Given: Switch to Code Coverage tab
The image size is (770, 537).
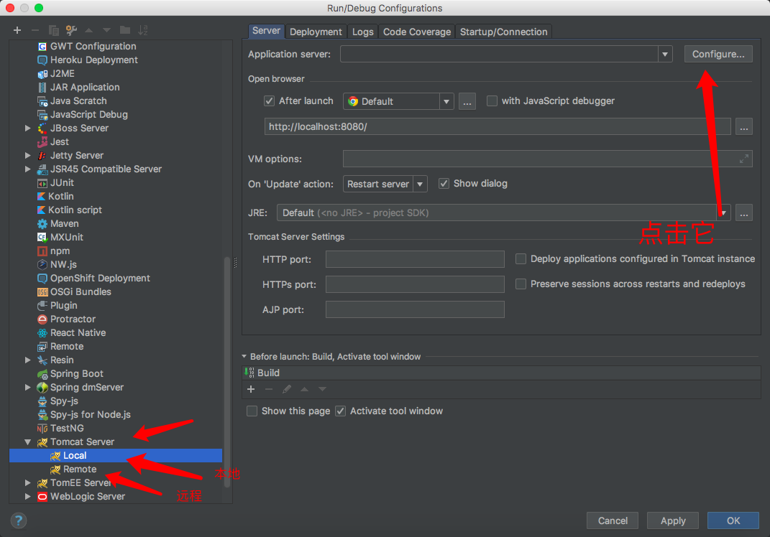Looking at the screenshot, I should click(x=417, y=32).
